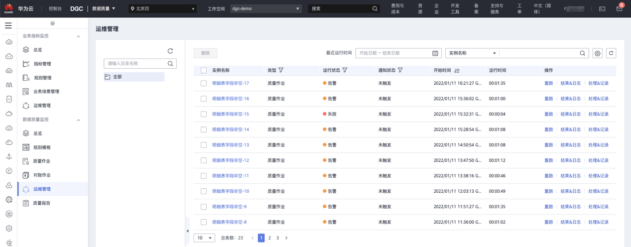The height and width of the screenshot is (247, 631).
Task: Open the cloud shell terminal icon
Action: (602, 8)
